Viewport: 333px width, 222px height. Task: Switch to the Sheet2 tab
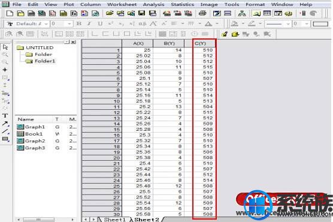(147, 220)
